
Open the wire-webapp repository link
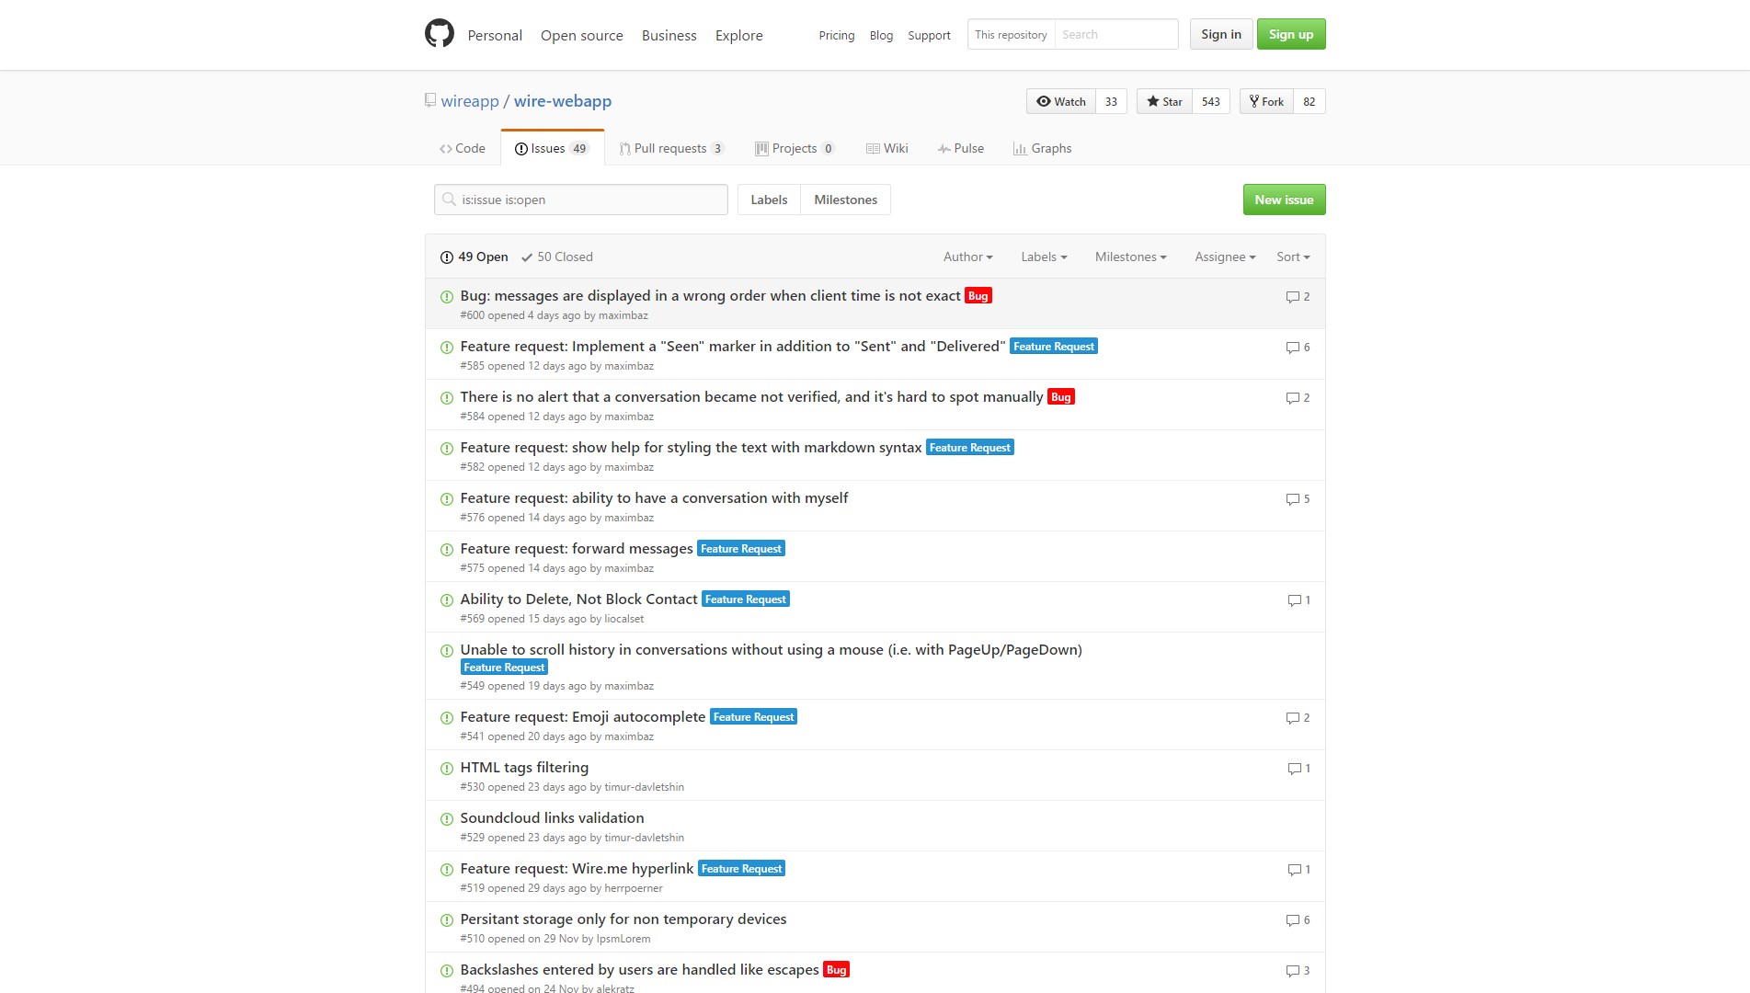coord(563,101)
